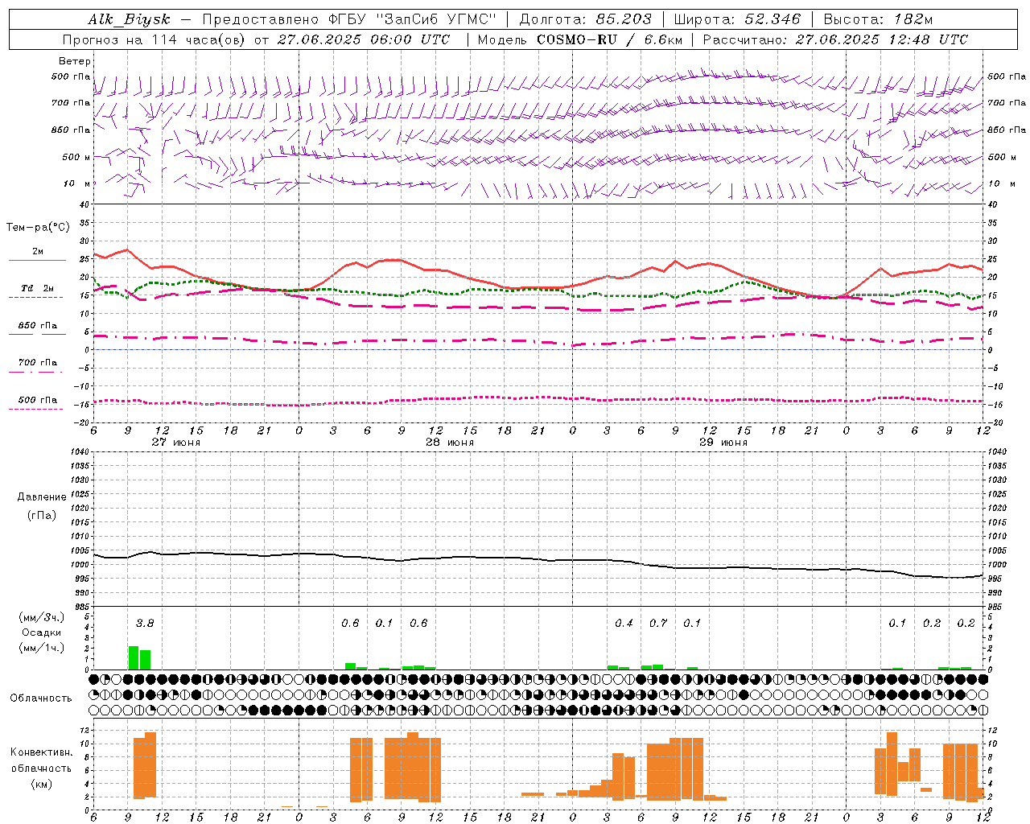
Task: Click the (мм/1ч.) precipitation unit label
Action: point(42,648)
